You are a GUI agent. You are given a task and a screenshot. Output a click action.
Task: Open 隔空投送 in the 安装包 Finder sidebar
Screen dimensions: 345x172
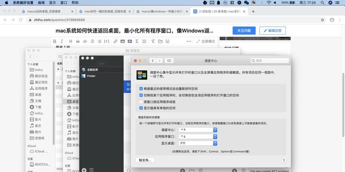[39, 76]
